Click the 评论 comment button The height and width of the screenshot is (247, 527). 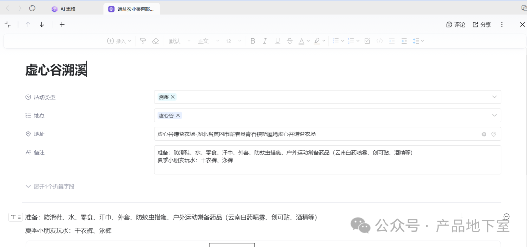(456, 25)
